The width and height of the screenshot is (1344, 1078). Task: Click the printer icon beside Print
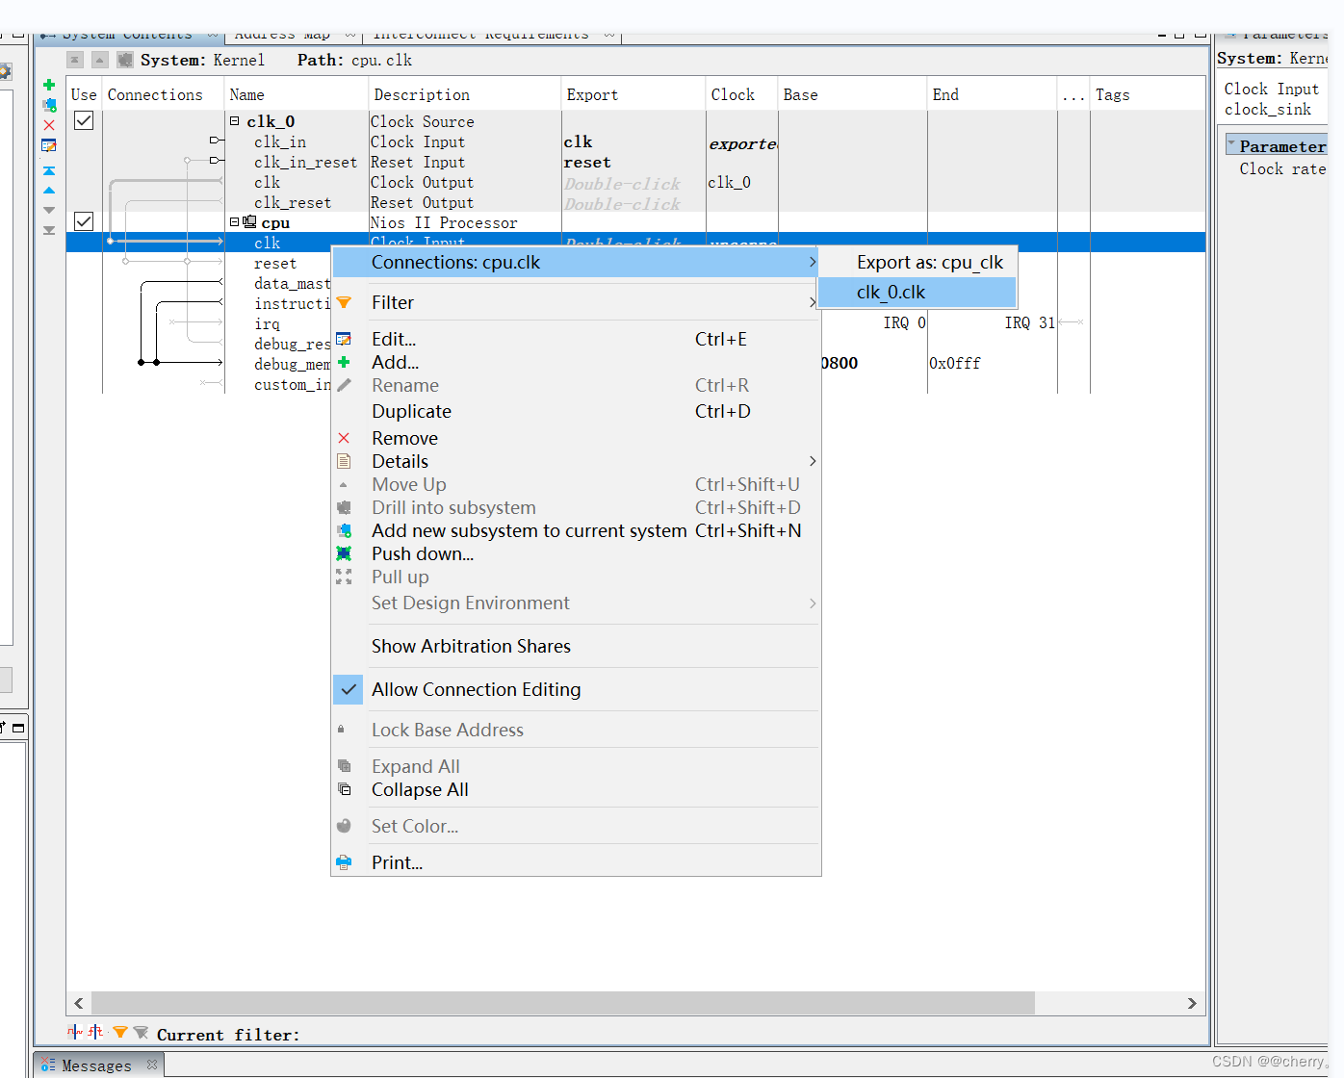coord(344,862)
